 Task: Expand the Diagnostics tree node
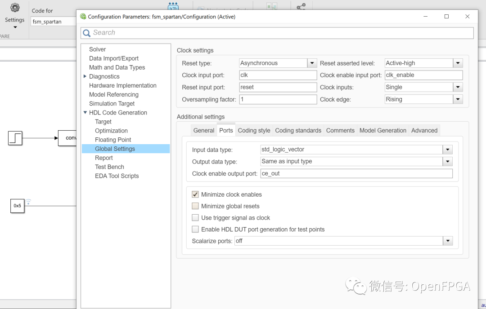click(85, 76)
